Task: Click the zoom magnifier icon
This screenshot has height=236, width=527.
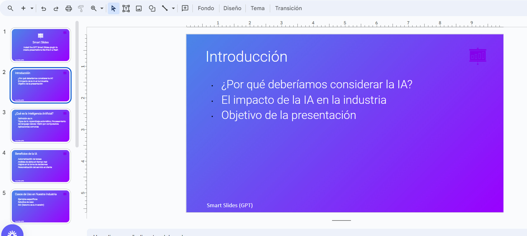Action: (94, 8)
